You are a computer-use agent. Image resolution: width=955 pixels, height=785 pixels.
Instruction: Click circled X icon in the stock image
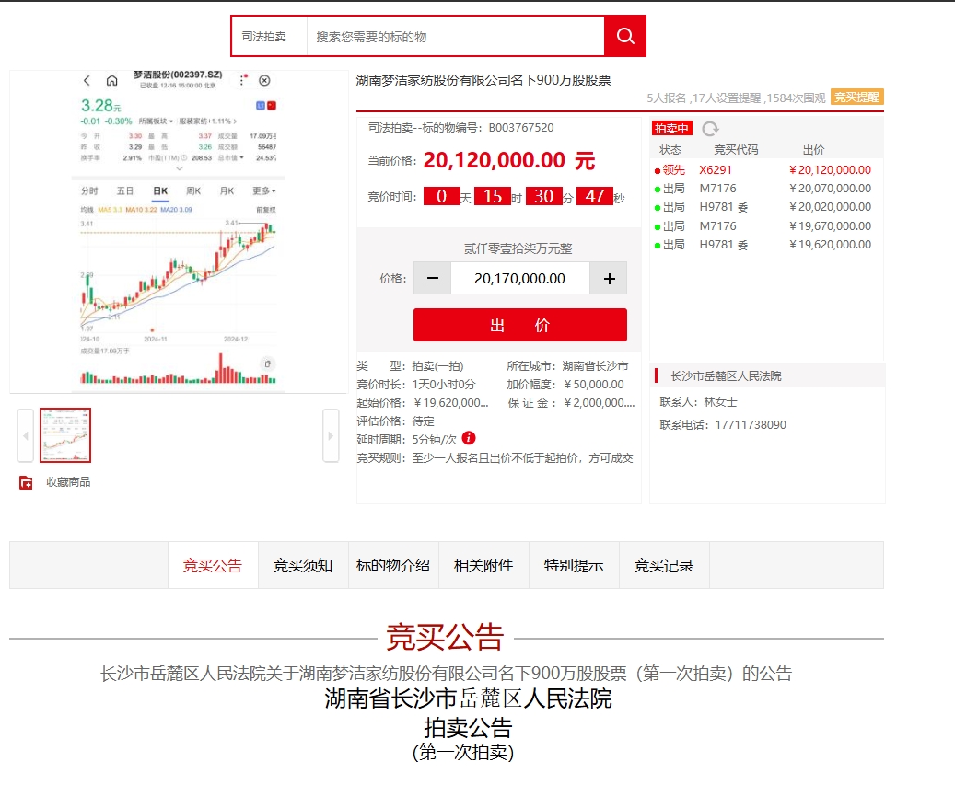click(x=264, y=80)
